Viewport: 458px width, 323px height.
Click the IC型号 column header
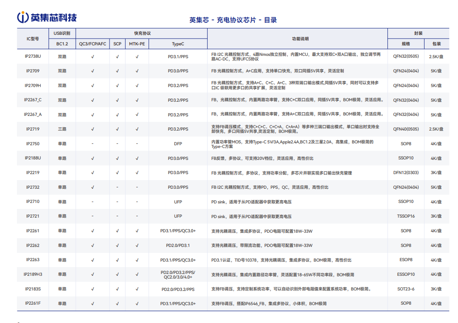pyautogui.click(x=33, y=38)
